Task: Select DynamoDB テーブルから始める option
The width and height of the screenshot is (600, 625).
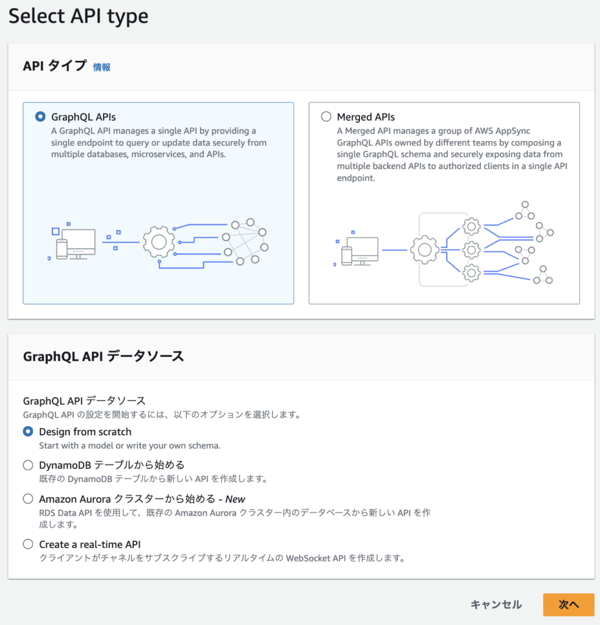Action: pos(27,465)
